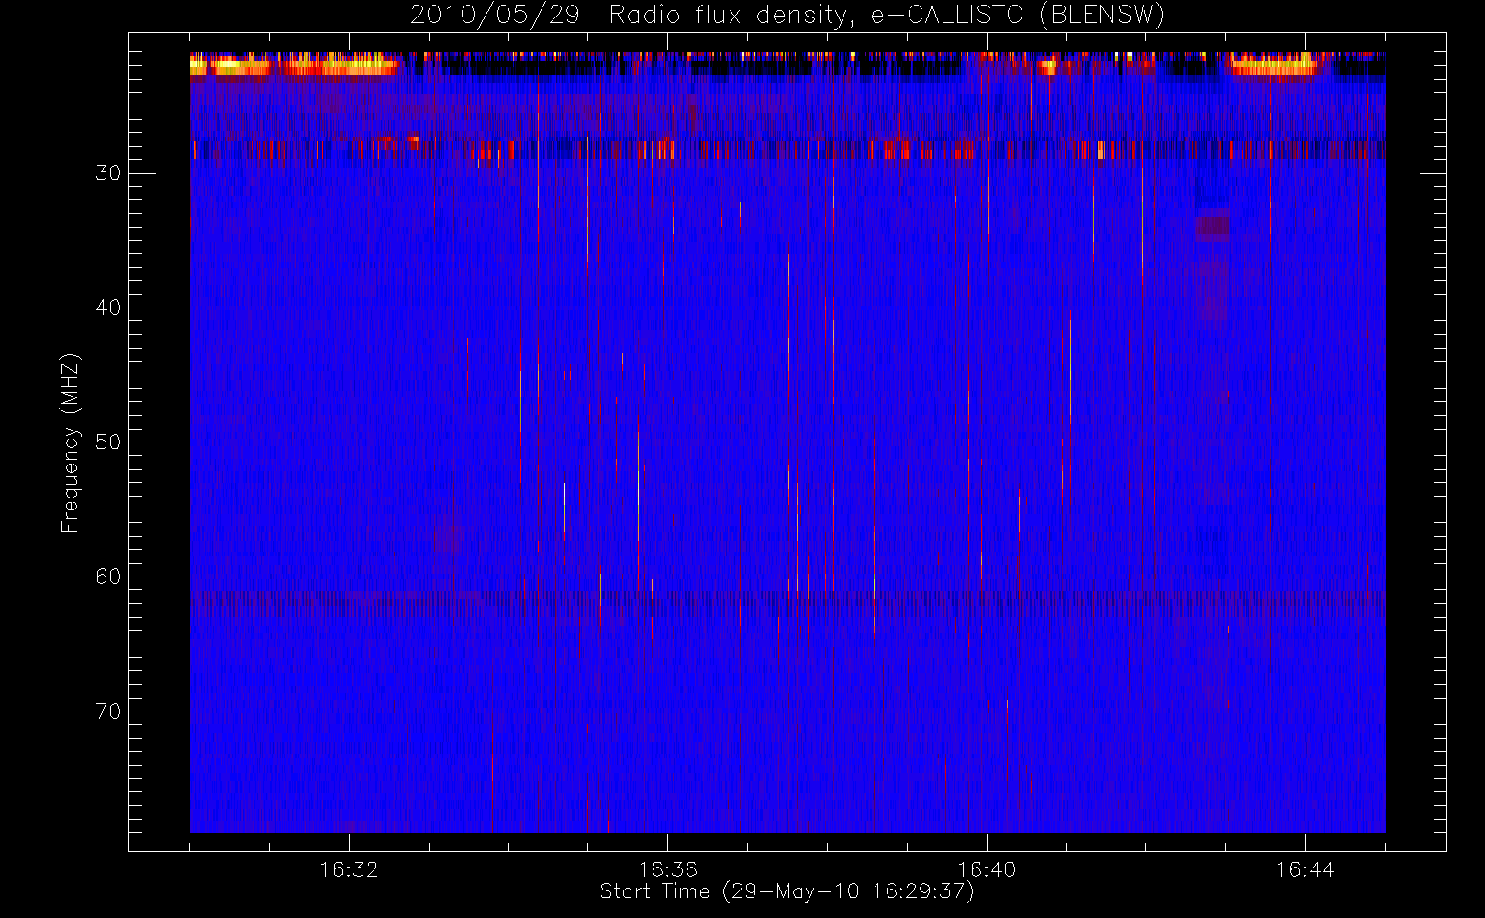Screen dimensions: 1485x918
Task: Select the 50 MHz frequency tick label
Action: (108, 442)
